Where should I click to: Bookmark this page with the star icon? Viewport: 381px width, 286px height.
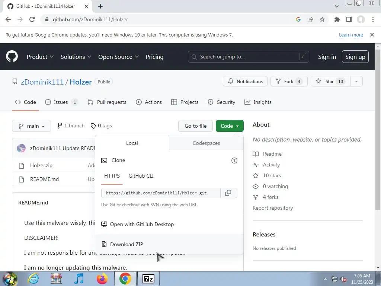322,19
